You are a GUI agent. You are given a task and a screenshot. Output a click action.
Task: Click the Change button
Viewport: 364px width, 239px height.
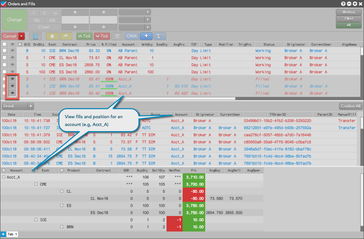coord(15,20)
